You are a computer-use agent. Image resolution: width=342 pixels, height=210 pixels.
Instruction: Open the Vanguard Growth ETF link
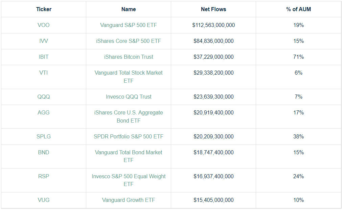pyautogui.click(x=129, y=200)
